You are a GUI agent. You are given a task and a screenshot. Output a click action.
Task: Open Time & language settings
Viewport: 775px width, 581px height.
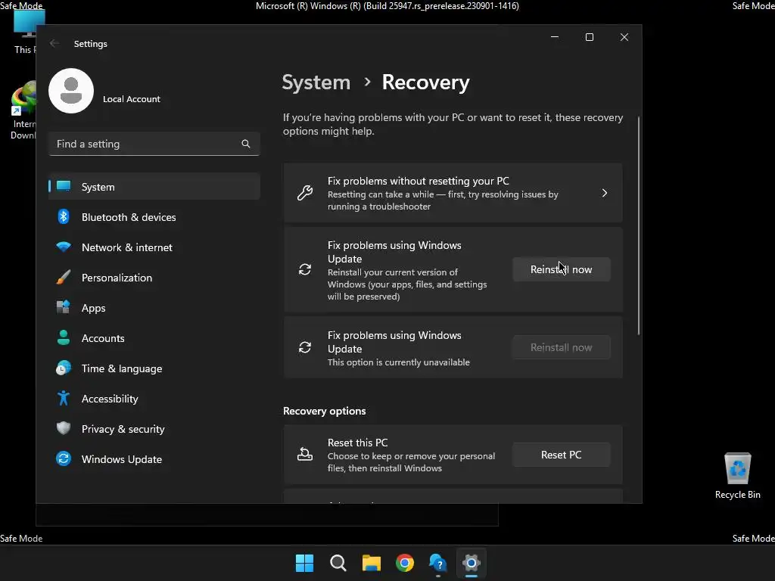point(154,368)
